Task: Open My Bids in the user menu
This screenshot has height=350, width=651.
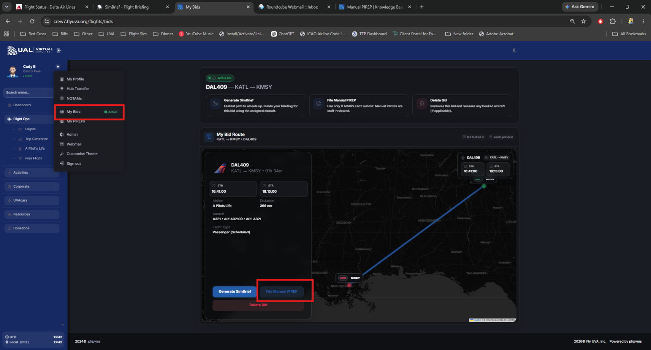Action: [89, 112]
